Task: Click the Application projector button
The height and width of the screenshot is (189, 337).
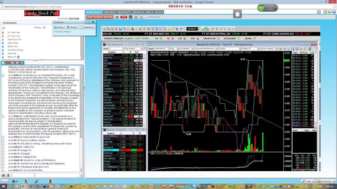Action: click(87, 27)
